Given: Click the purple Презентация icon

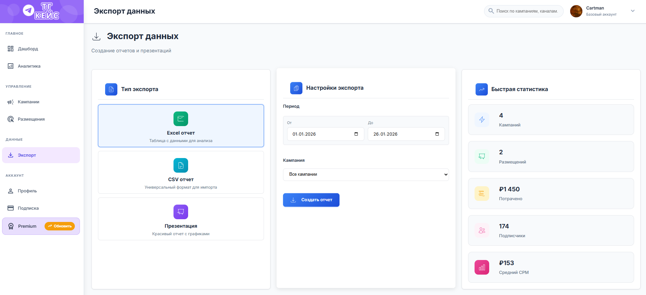Looking at the screenshot, I should click(x=181, y=212).
